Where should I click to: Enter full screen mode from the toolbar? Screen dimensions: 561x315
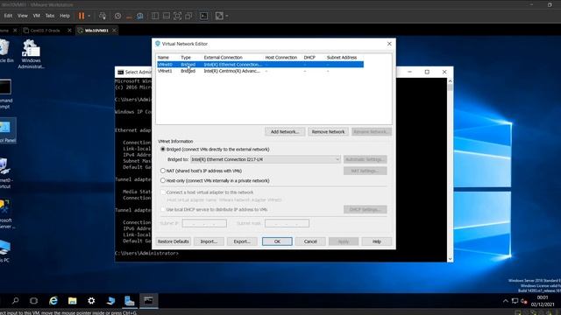pyautogui.click(x=177, y=16)
